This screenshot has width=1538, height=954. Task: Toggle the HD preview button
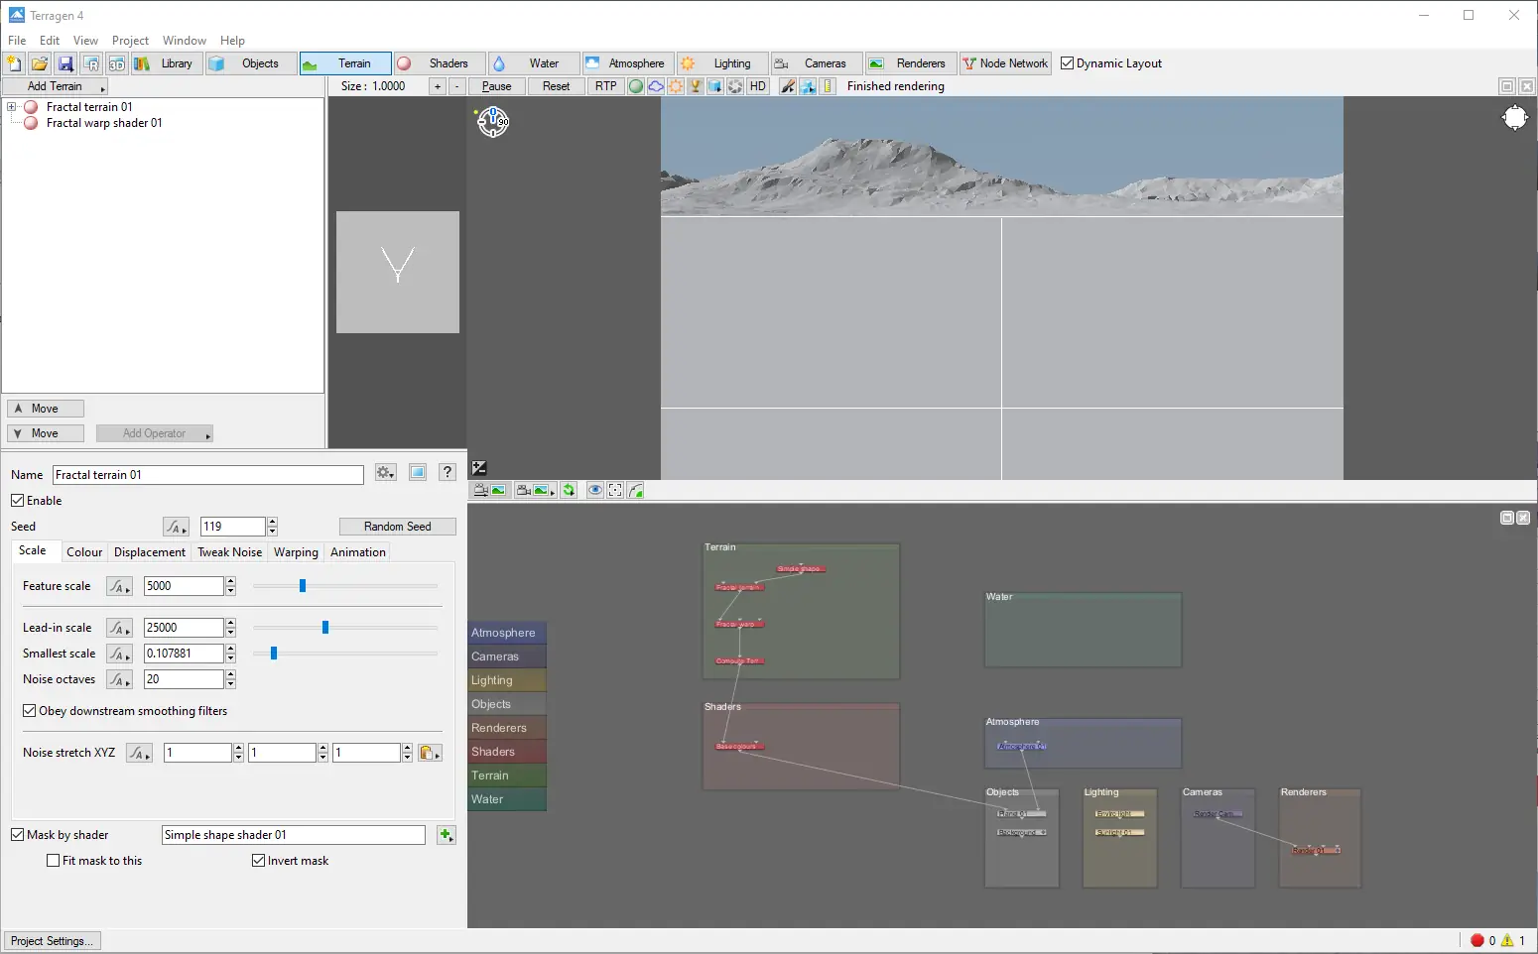(x=758, y=86)
